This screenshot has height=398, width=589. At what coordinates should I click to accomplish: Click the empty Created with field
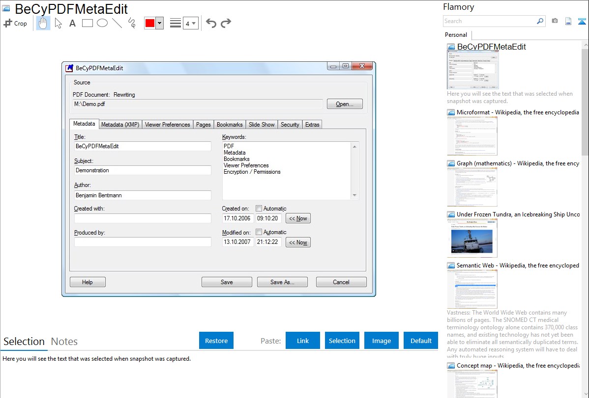(x=143, y=218)
